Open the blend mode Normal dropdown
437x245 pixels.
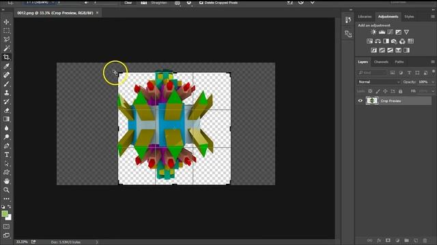(x=379, y=82)
